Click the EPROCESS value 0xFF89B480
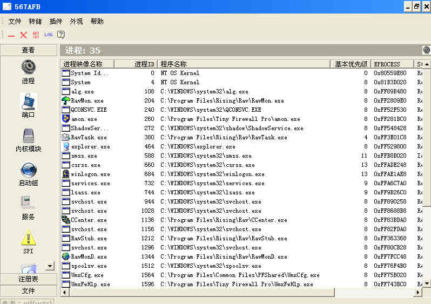This screenshot has height=304, width=431. point(390,91)
